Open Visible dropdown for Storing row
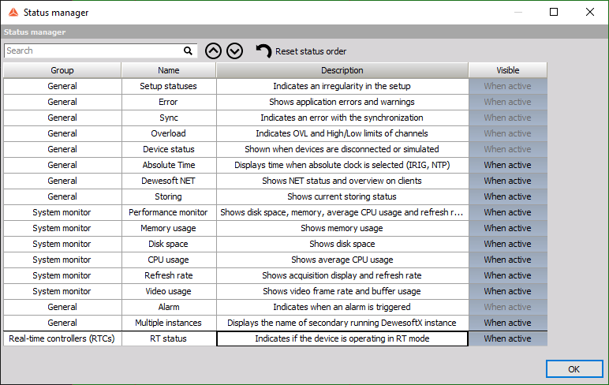This screenshot has width=609, height=385. (507, 196)
